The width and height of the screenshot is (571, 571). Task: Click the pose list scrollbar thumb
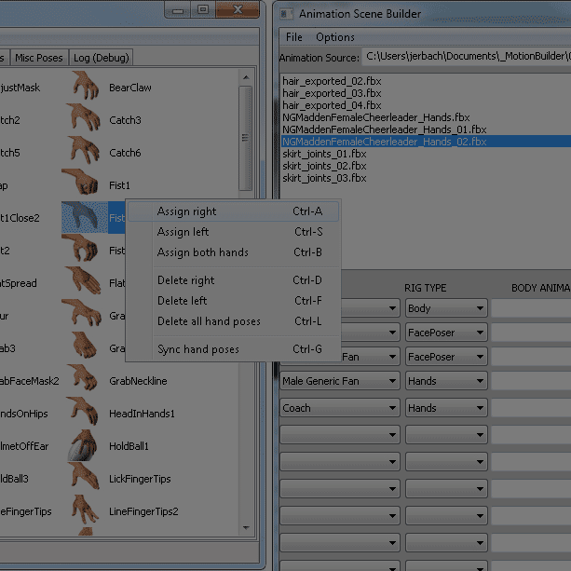click(x=245, y=138)
